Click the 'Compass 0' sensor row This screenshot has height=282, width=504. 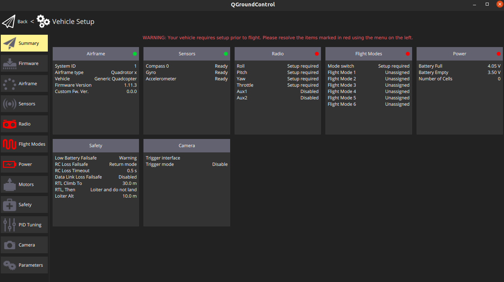pyautogui.click(x=187, y=66)
